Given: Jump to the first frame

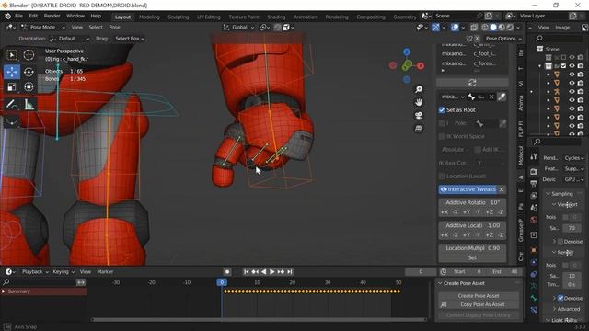Looking at the screenshot, I should point(246,272).
